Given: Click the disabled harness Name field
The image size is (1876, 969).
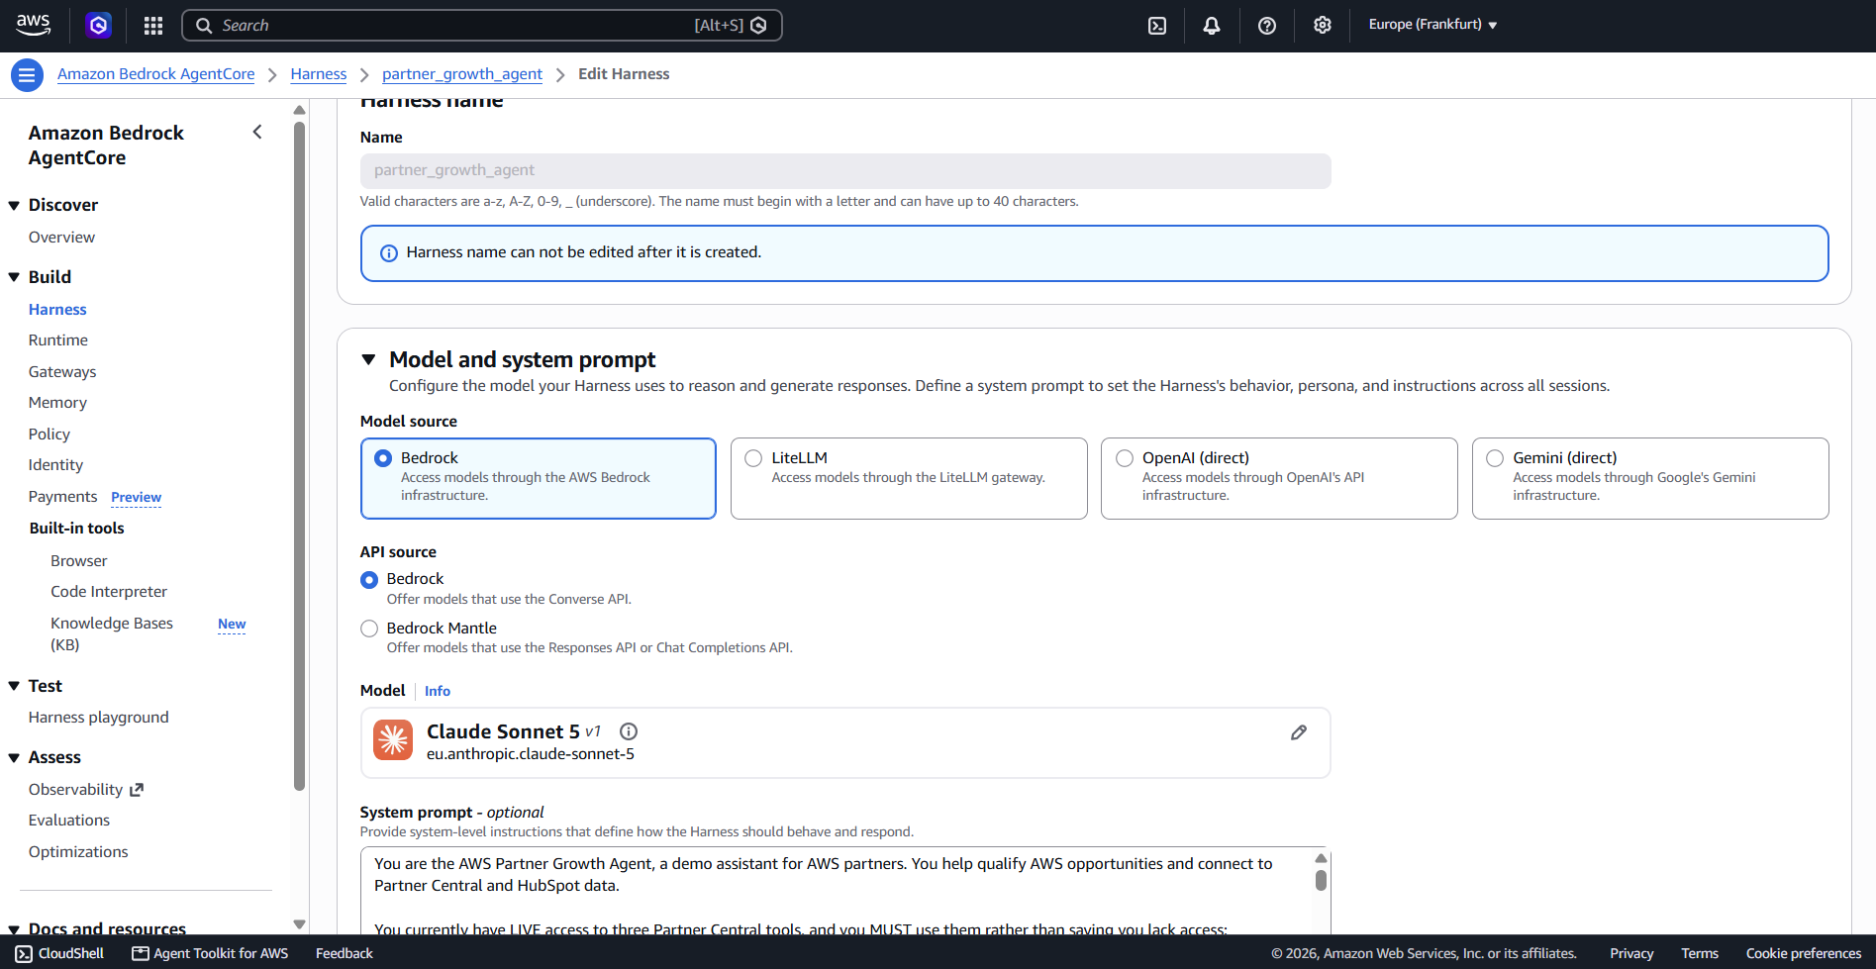Looking at the screenshot, I should point(845,170).
